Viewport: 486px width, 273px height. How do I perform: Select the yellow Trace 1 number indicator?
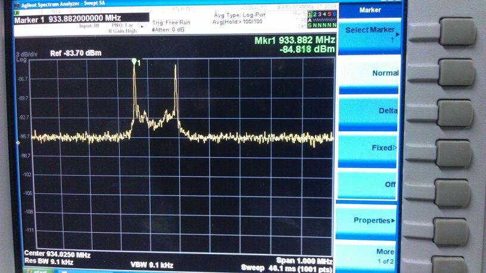tap(310, 14)
